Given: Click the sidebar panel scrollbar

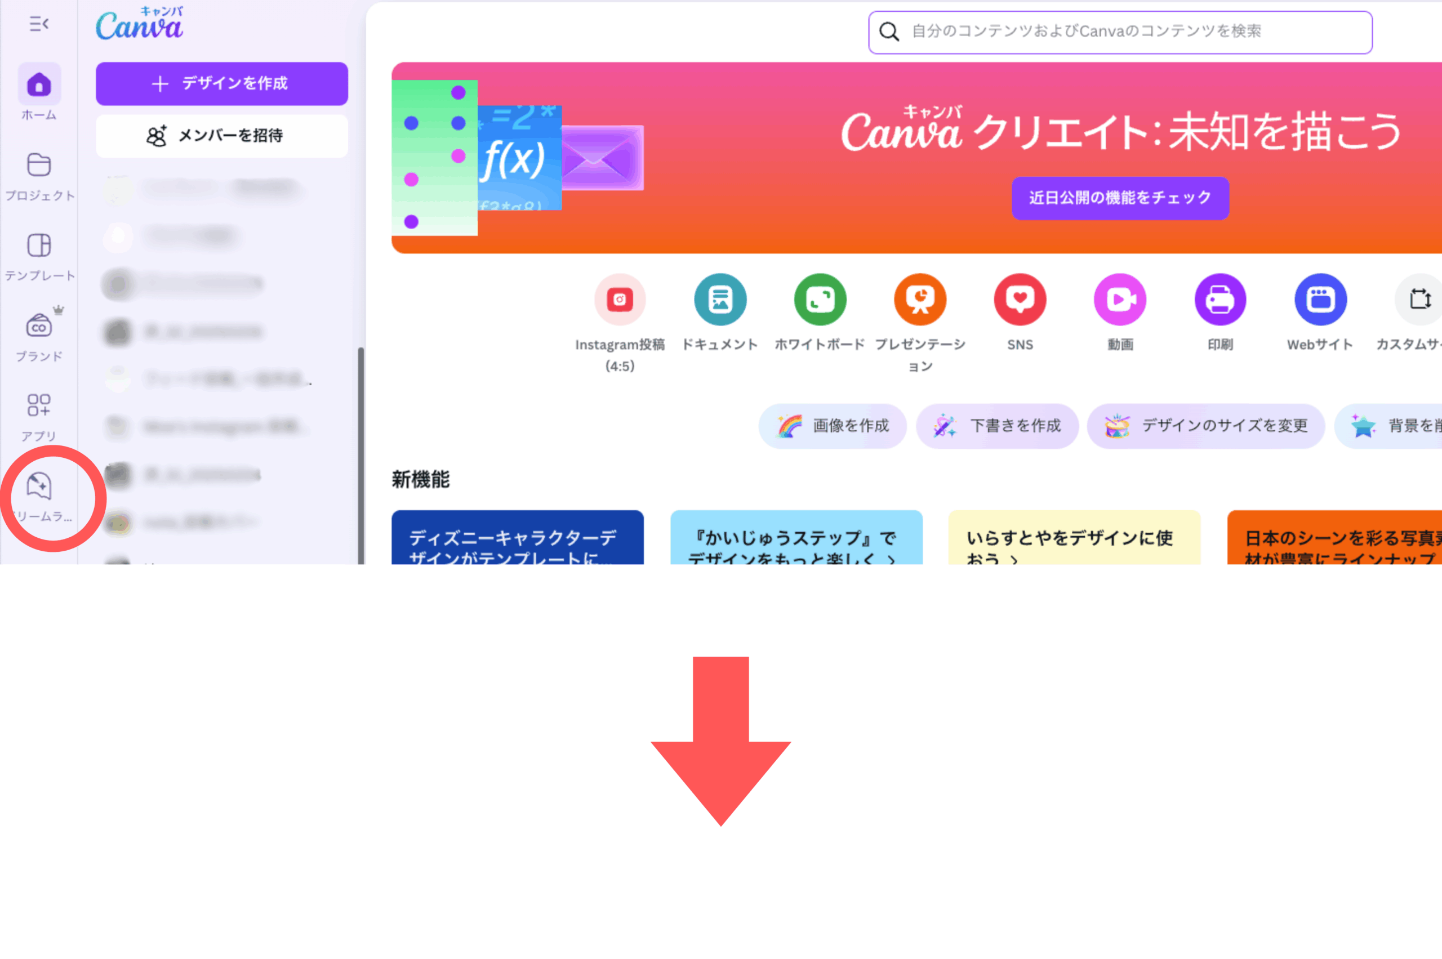Looking at the screenshot, I should point(361,456).
